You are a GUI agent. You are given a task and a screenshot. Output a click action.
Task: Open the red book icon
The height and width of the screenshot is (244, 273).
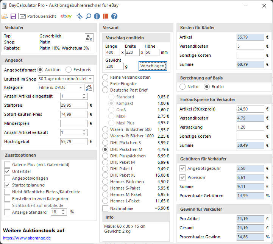pyautogui.click(x=106, y=16)
